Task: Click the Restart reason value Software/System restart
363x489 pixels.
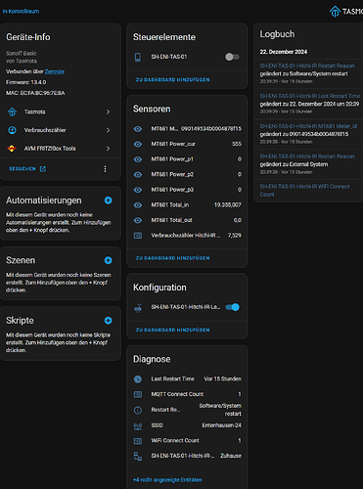Action: [x=220, y=410]
